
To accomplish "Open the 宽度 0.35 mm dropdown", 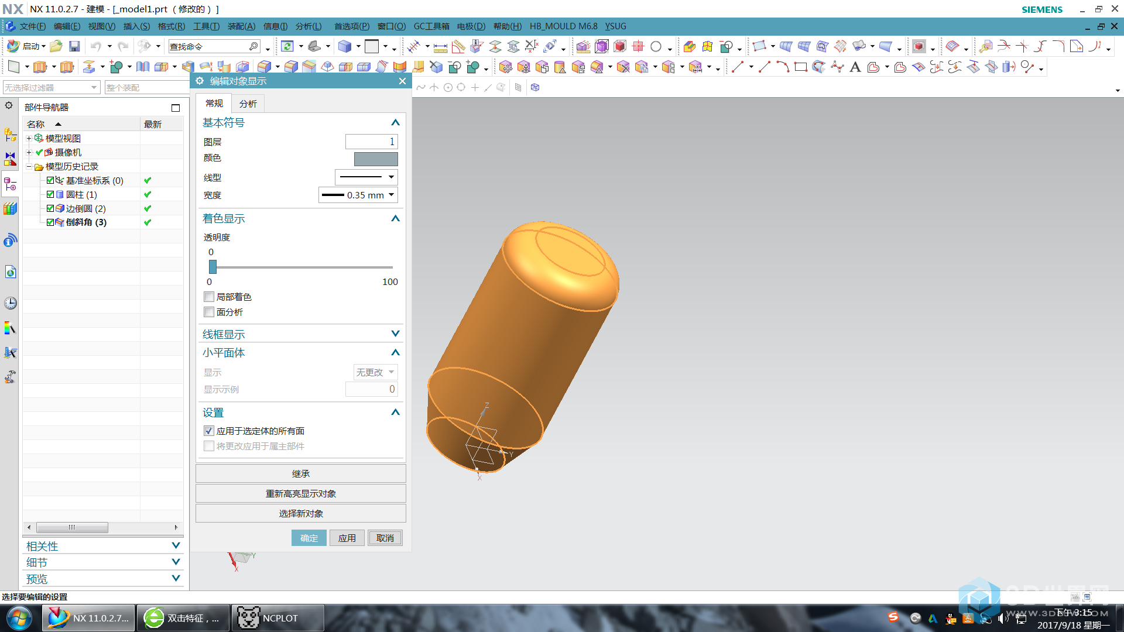I will click(x=358, y=195).
